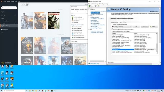Select the 'Threaded optimization' feature row

[134, 47]
